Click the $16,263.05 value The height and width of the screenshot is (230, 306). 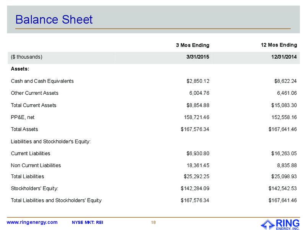pos(284,154)
